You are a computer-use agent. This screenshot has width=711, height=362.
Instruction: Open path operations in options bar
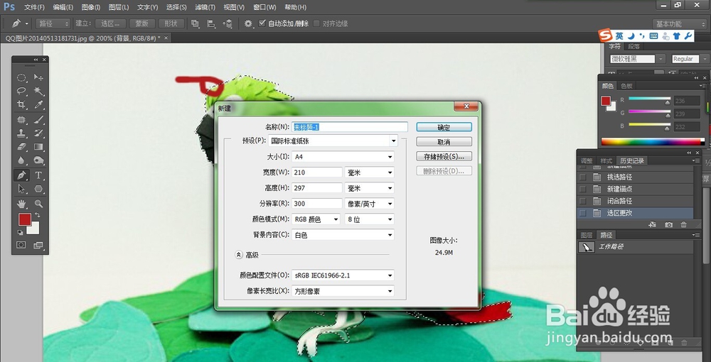point(195,23)
